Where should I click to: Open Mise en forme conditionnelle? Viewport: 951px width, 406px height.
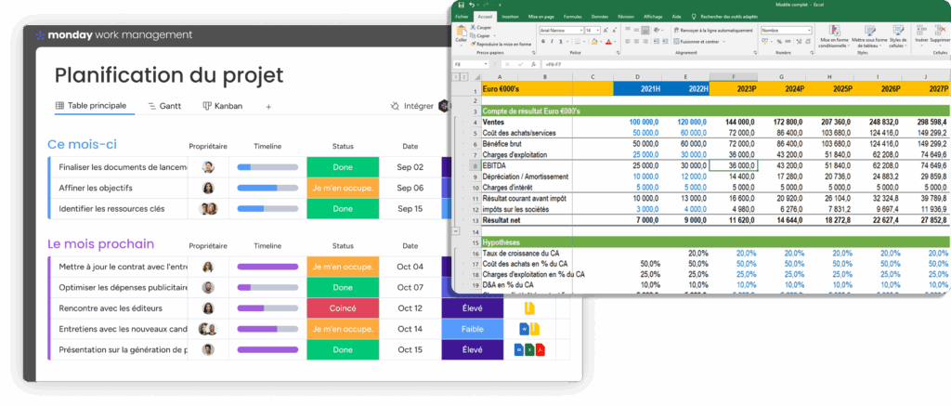[836, 36]
